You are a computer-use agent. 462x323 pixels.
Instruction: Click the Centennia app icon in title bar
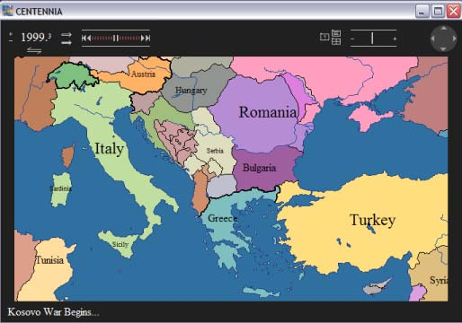pyautogui.click(x=7, y=11)
